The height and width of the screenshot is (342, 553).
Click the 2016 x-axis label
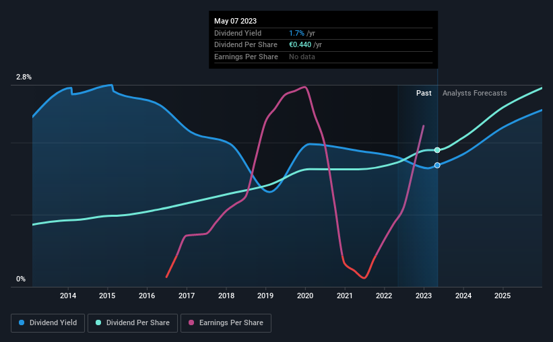click(x=147, y=296)
